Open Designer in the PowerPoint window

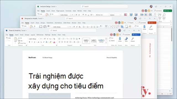click(x=151, y=28)
